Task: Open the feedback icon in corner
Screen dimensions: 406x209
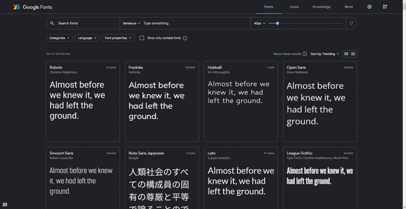Action: (x=5, y=205)
